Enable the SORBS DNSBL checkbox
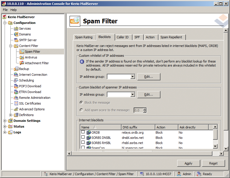 [x=83, y=137]
